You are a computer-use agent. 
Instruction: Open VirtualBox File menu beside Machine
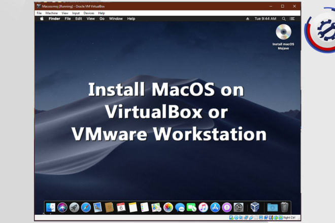pyautogui.click(x=39, y=13)
